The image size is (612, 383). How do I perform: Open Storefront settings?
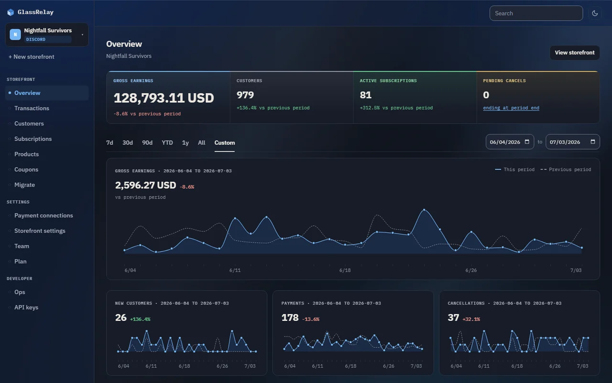47,231
